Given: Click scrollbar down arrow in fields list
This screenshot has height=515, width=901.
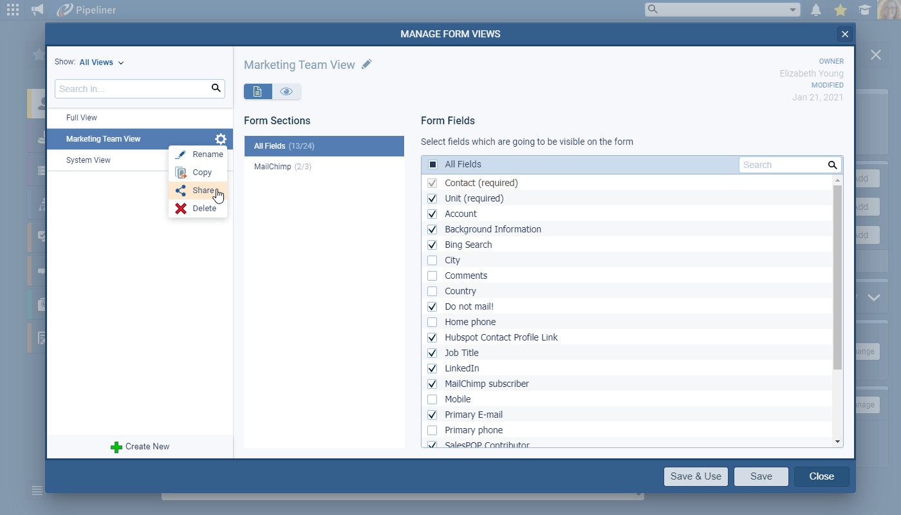Looking at the screenshot, I should pyautogui.click(x=837, y=441).
